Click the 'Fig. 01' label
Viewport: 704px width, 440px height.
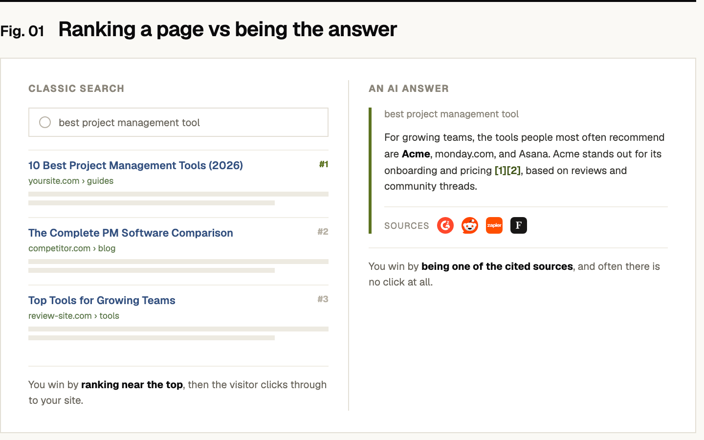coord(22,31)
